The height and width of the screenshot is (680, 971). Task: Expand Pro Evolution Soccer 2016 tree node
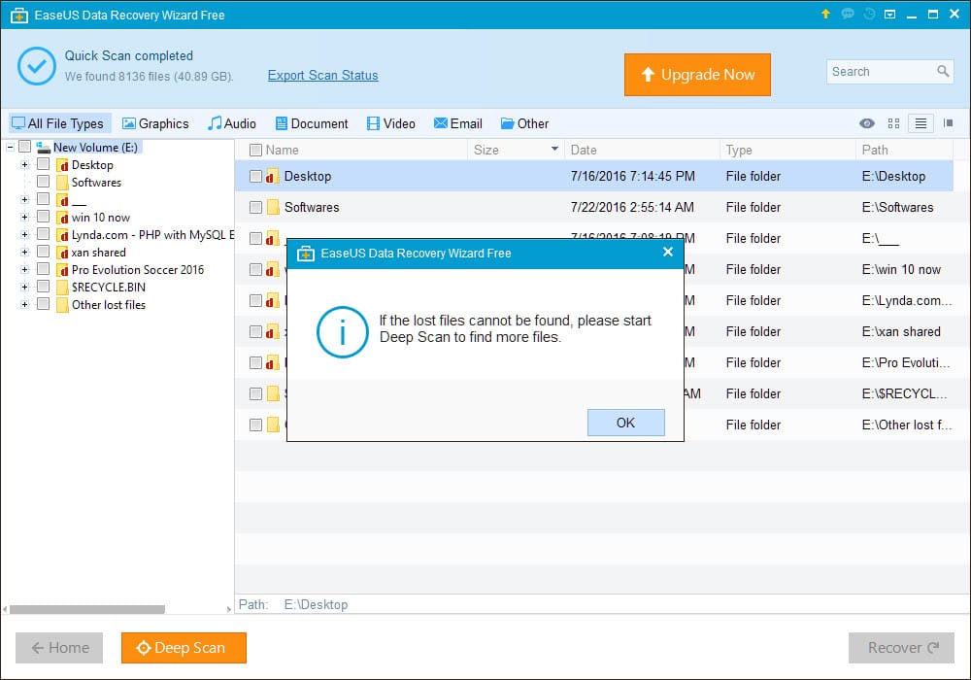(25, 269)
